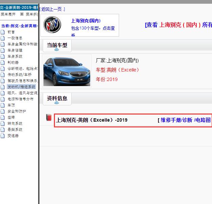Open the 座椅 chapter
Screen dimensions: 212x204
11,117
